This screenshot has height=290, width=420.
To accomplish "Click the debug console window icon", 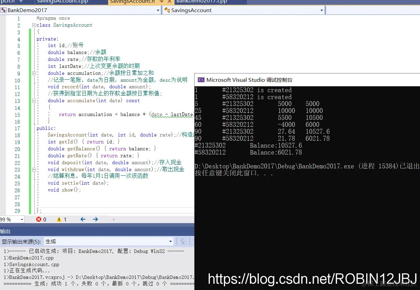I will (x=201, y=80).
